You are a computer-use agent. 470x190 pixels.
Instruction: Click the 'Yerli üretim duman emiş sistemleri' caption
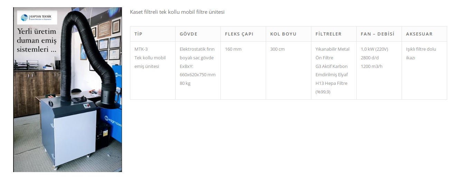pos(37,40)
